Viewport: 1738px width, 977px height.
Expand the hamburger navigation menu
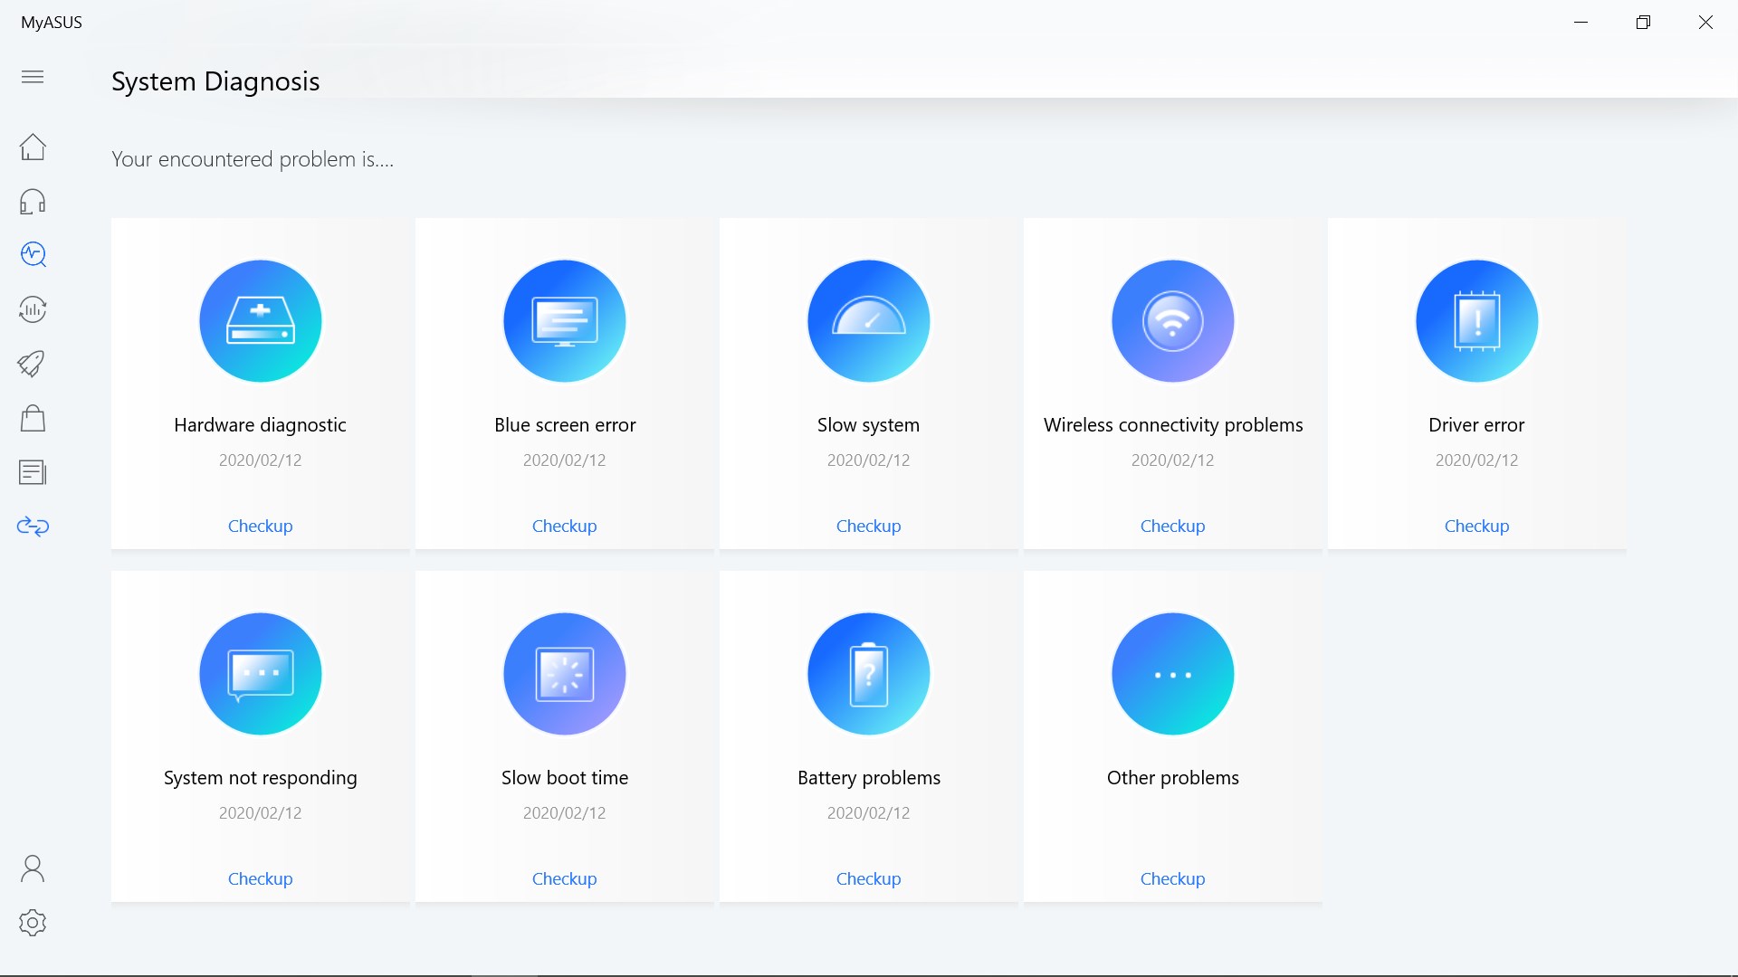(33, 77)
